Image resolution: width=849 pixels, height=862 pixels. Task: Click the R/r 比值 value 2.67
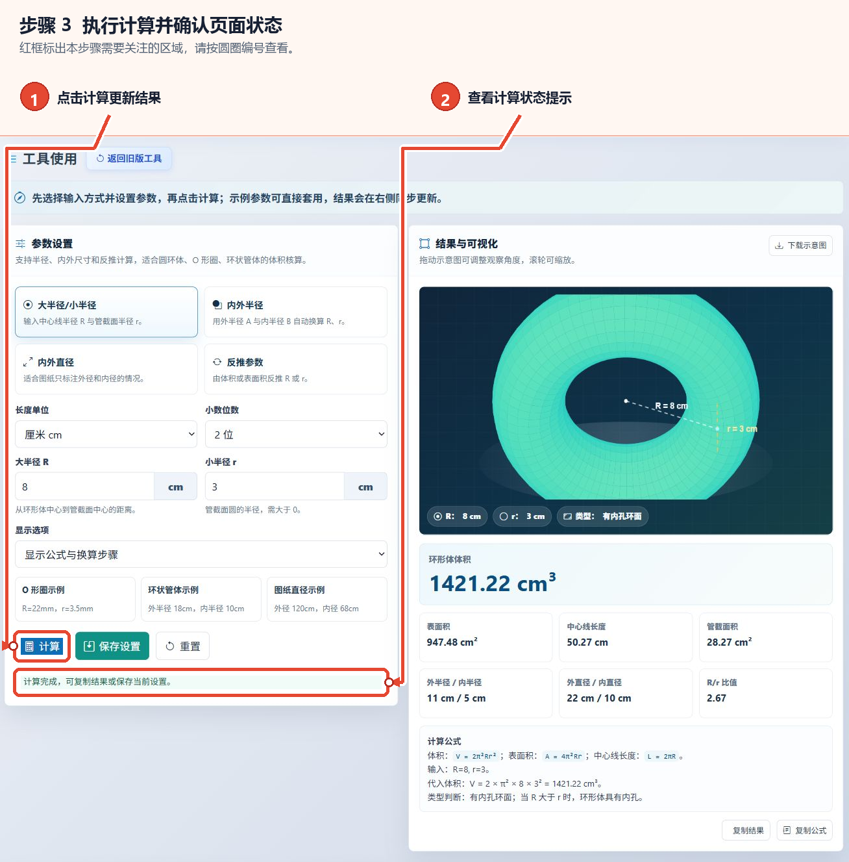tap(717, 698)
